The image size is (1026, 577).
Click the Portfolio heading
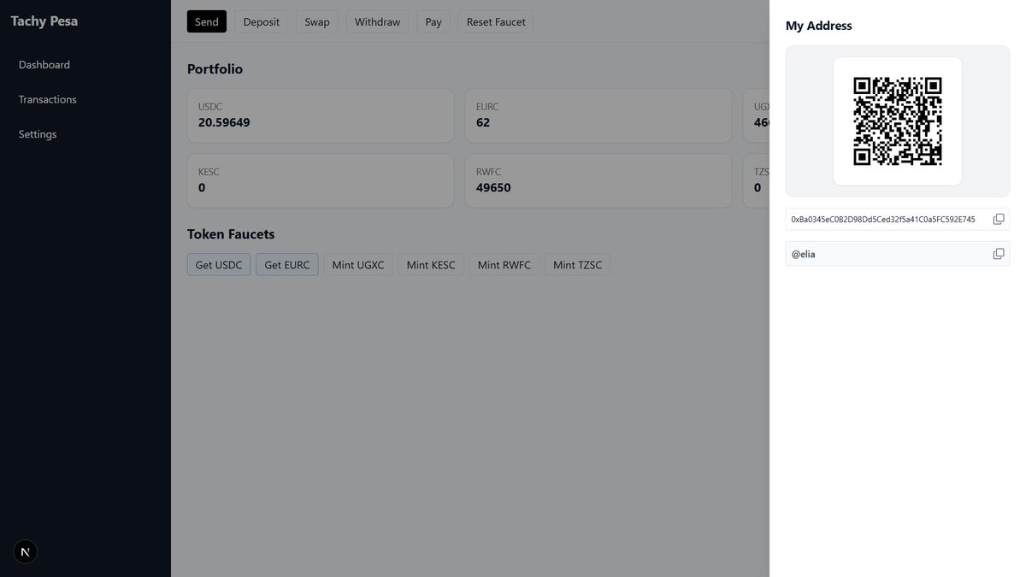(215, 69)
